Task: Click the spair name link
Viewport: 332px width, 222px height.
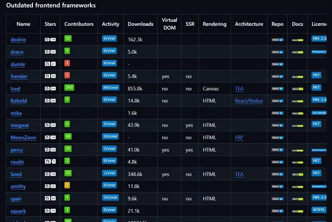Action: [16, 199]
